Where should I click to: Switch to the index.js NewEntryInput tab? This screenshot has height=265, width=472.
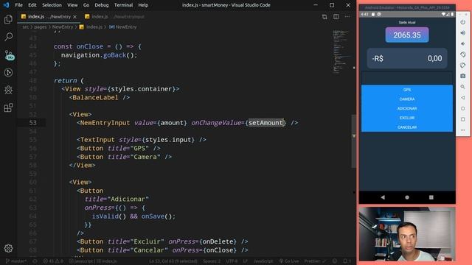coord(114,17)
